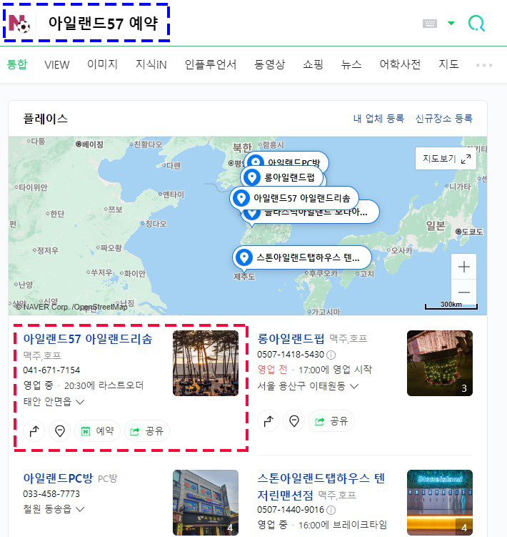The image size is (507, 537).
Task: Open the 어학사전 tab
Action: (x=400, y=64)
